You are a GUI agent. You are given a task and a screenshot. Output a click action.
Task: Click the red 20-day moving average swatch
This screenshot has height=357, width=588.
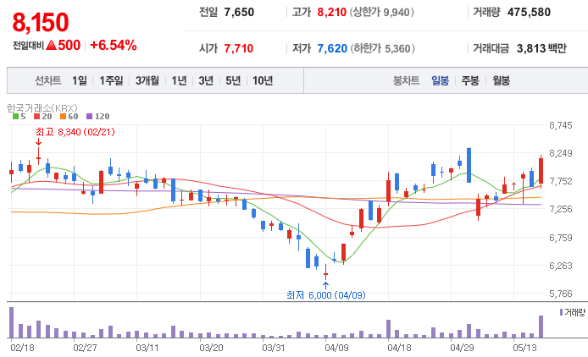pyautogui.click(x=36, y=117)
